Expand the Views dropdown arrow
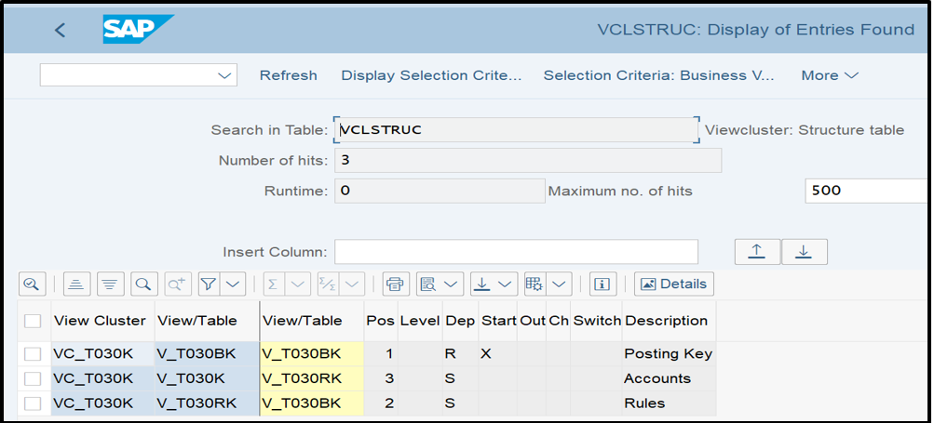Screen dimensions: 934x423 tap(452, 284)
